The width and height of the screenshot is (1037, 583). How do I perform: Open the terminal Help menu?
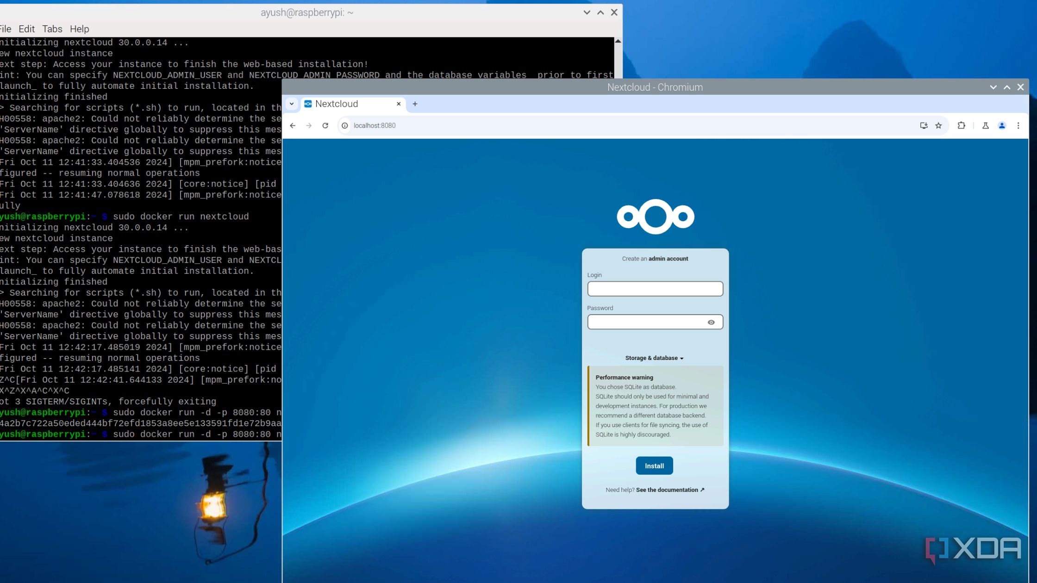coord(79,29)
